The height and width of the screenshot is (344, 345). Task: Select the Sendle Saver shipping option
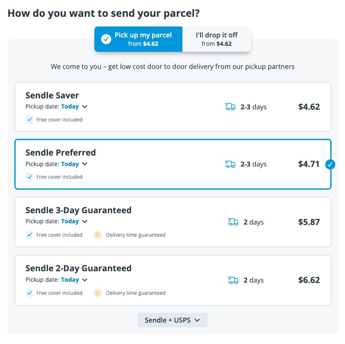[173, 107]
